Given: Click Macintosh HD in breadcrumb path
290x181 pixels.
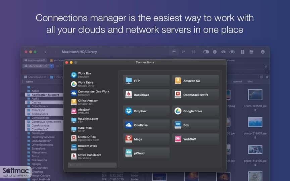Looking at the screenshot, I should coord(35,77).
